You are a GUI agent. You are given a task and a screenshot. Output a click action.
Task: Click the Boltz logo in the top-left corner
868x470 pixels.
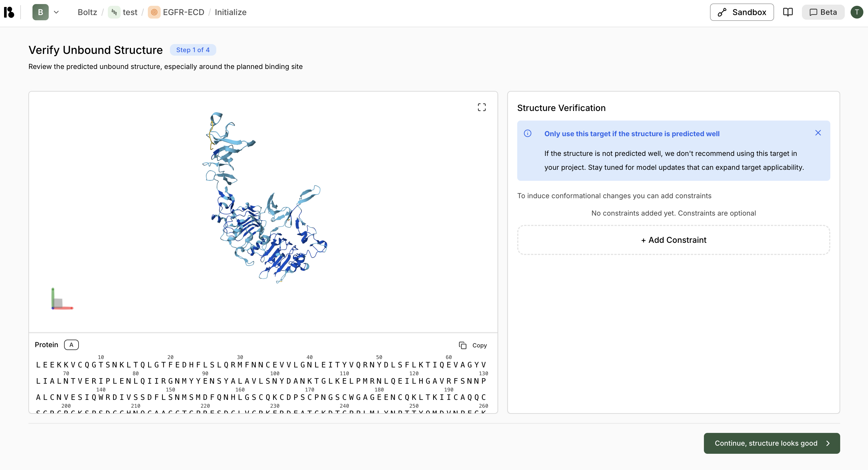click(9, 12)
